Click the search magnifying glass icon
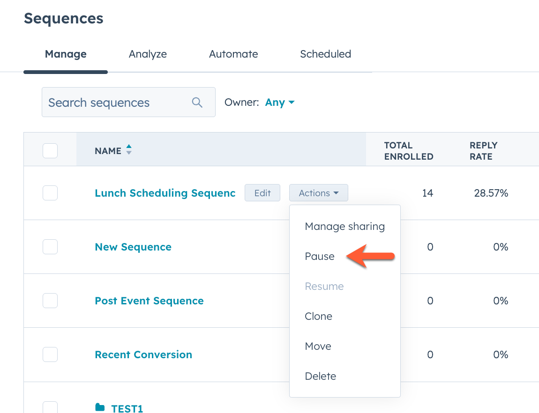Image resolution: width=539 pixels, height=413 pixels. pyautogui.click(x=196, y=102)
